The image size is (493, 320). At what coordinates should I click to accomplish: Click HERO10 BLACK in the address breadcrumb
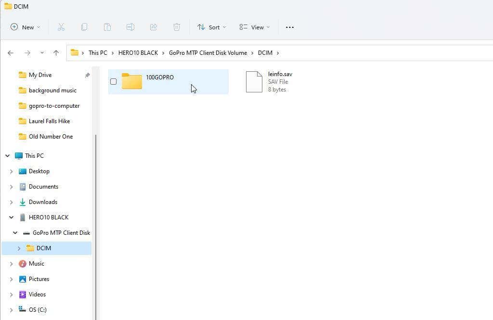click(138, 53)
